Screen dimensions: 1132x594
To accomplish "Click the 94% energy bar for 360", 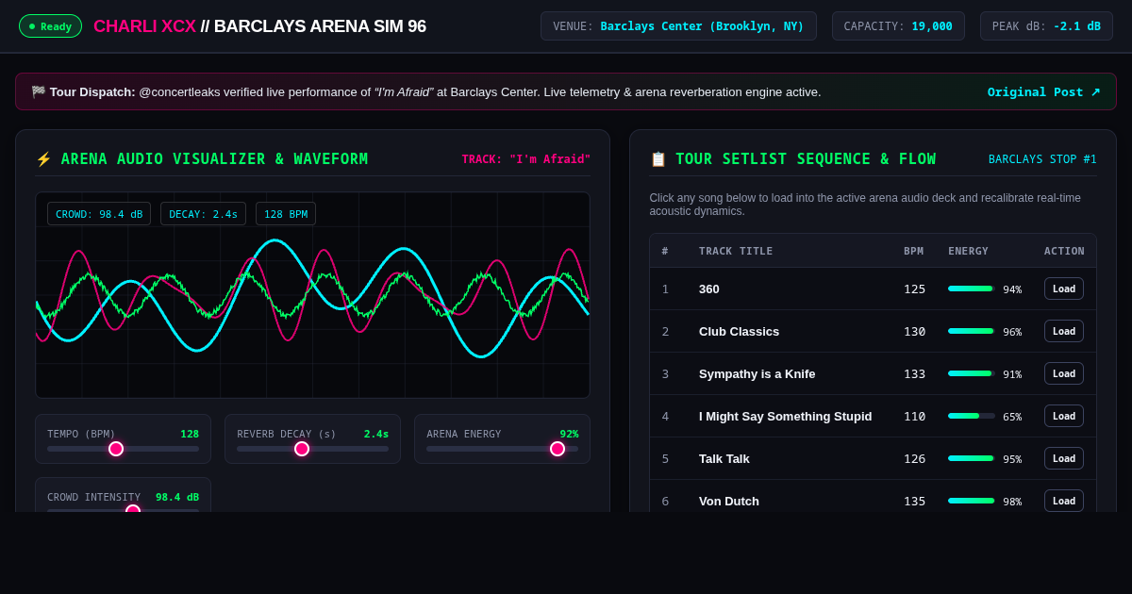I will [x=972, y=289].
